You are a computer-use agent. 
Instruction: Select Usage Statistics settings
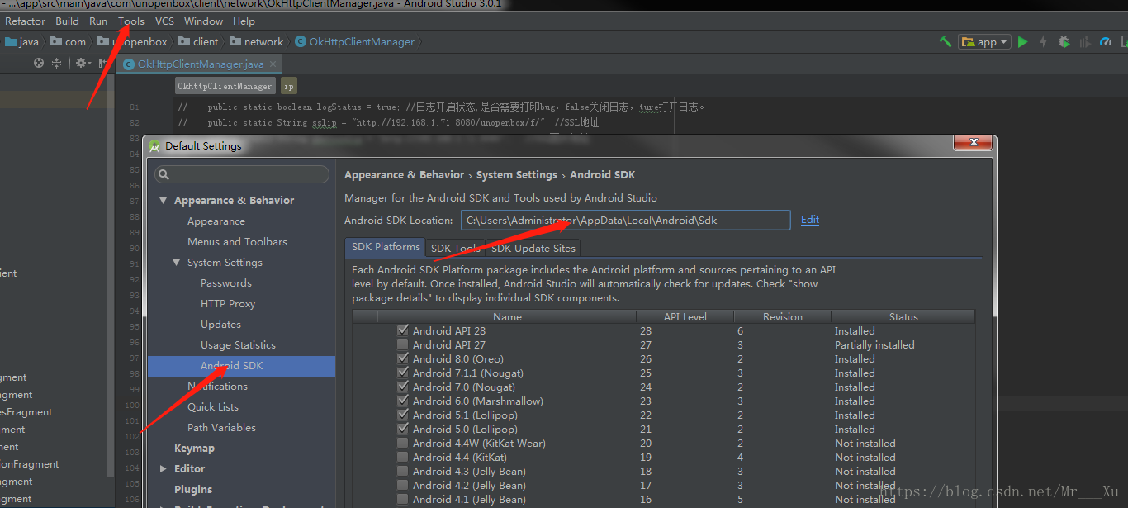tap(238, 345)
